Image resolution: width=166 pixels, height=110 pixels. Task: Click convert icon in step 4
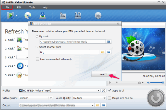pyautogui.click(x=20, y=66)
